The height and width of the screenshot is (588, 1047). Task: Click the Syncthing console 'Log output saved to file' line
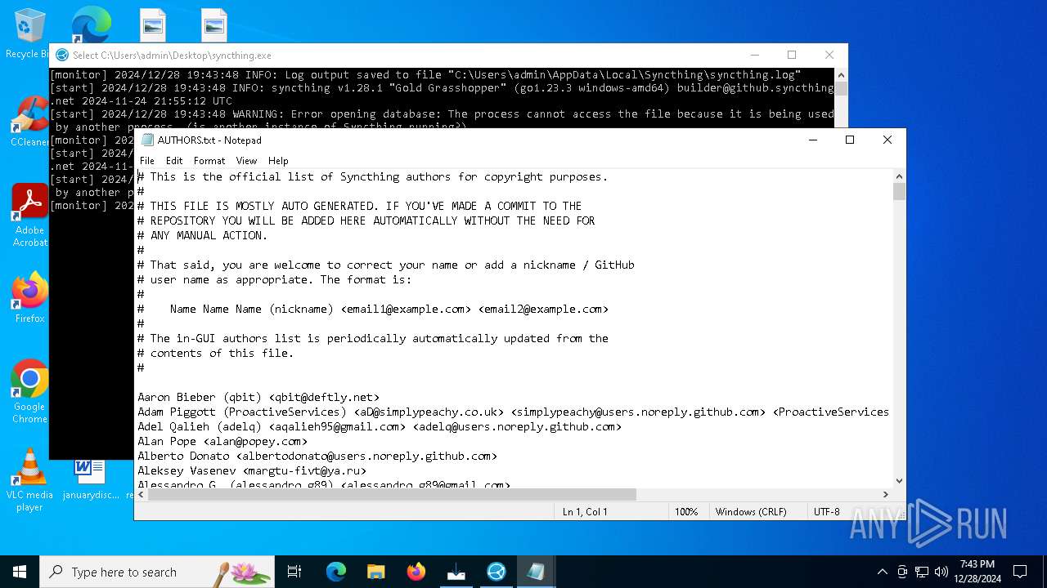click(x=425, y=74)
